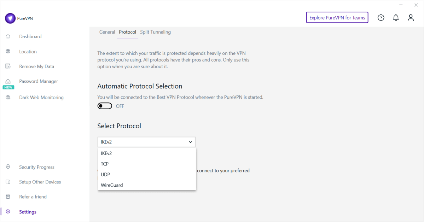
Task: Click the PureVPN shield logo
Action: tap(10, 18)
